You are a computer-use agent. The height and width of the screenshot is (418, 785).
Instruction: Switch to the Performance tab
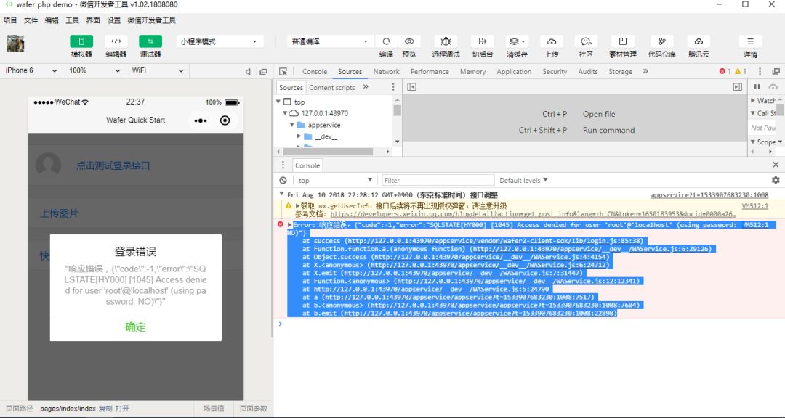pos(430,72)
